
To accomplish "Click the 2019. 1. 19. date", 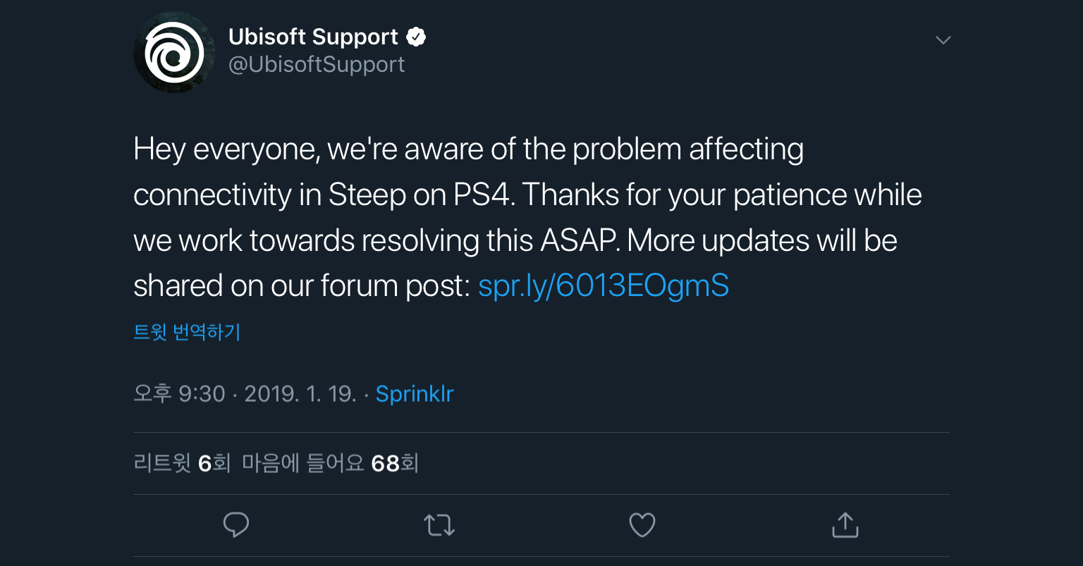I will pos(300,394).
